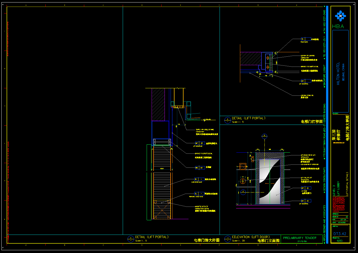Click the "电梯门打样图" caption
The image size is (358, 253).
point(311,121)
